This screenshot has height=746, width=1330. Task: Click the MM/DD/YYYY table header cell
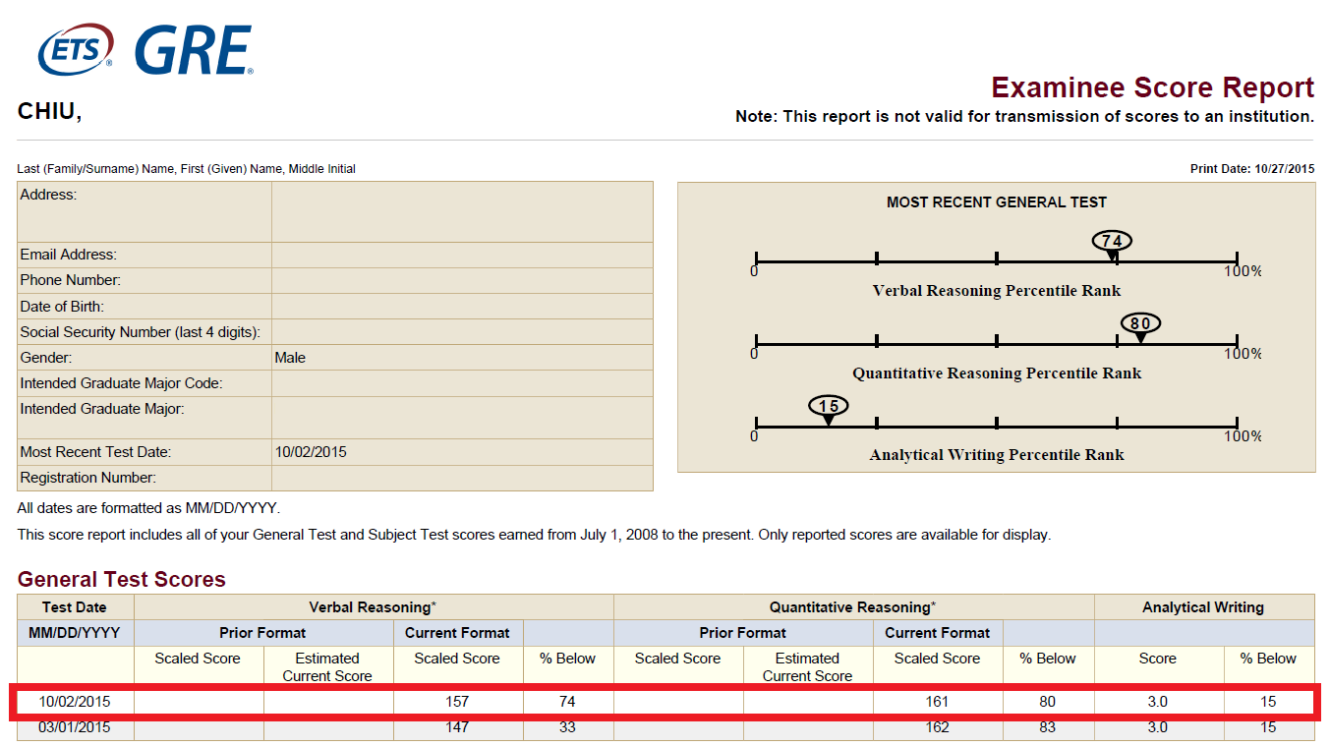[75, 633]
